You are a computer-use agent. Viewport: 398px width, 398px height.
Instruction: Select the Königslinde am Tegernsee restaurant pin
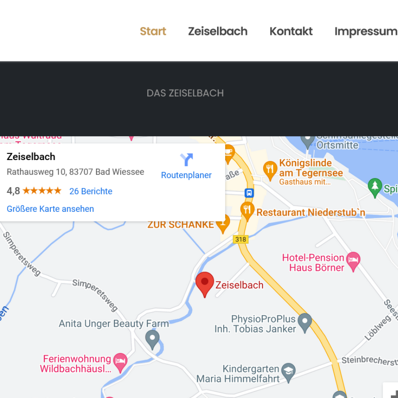[270, 171]
